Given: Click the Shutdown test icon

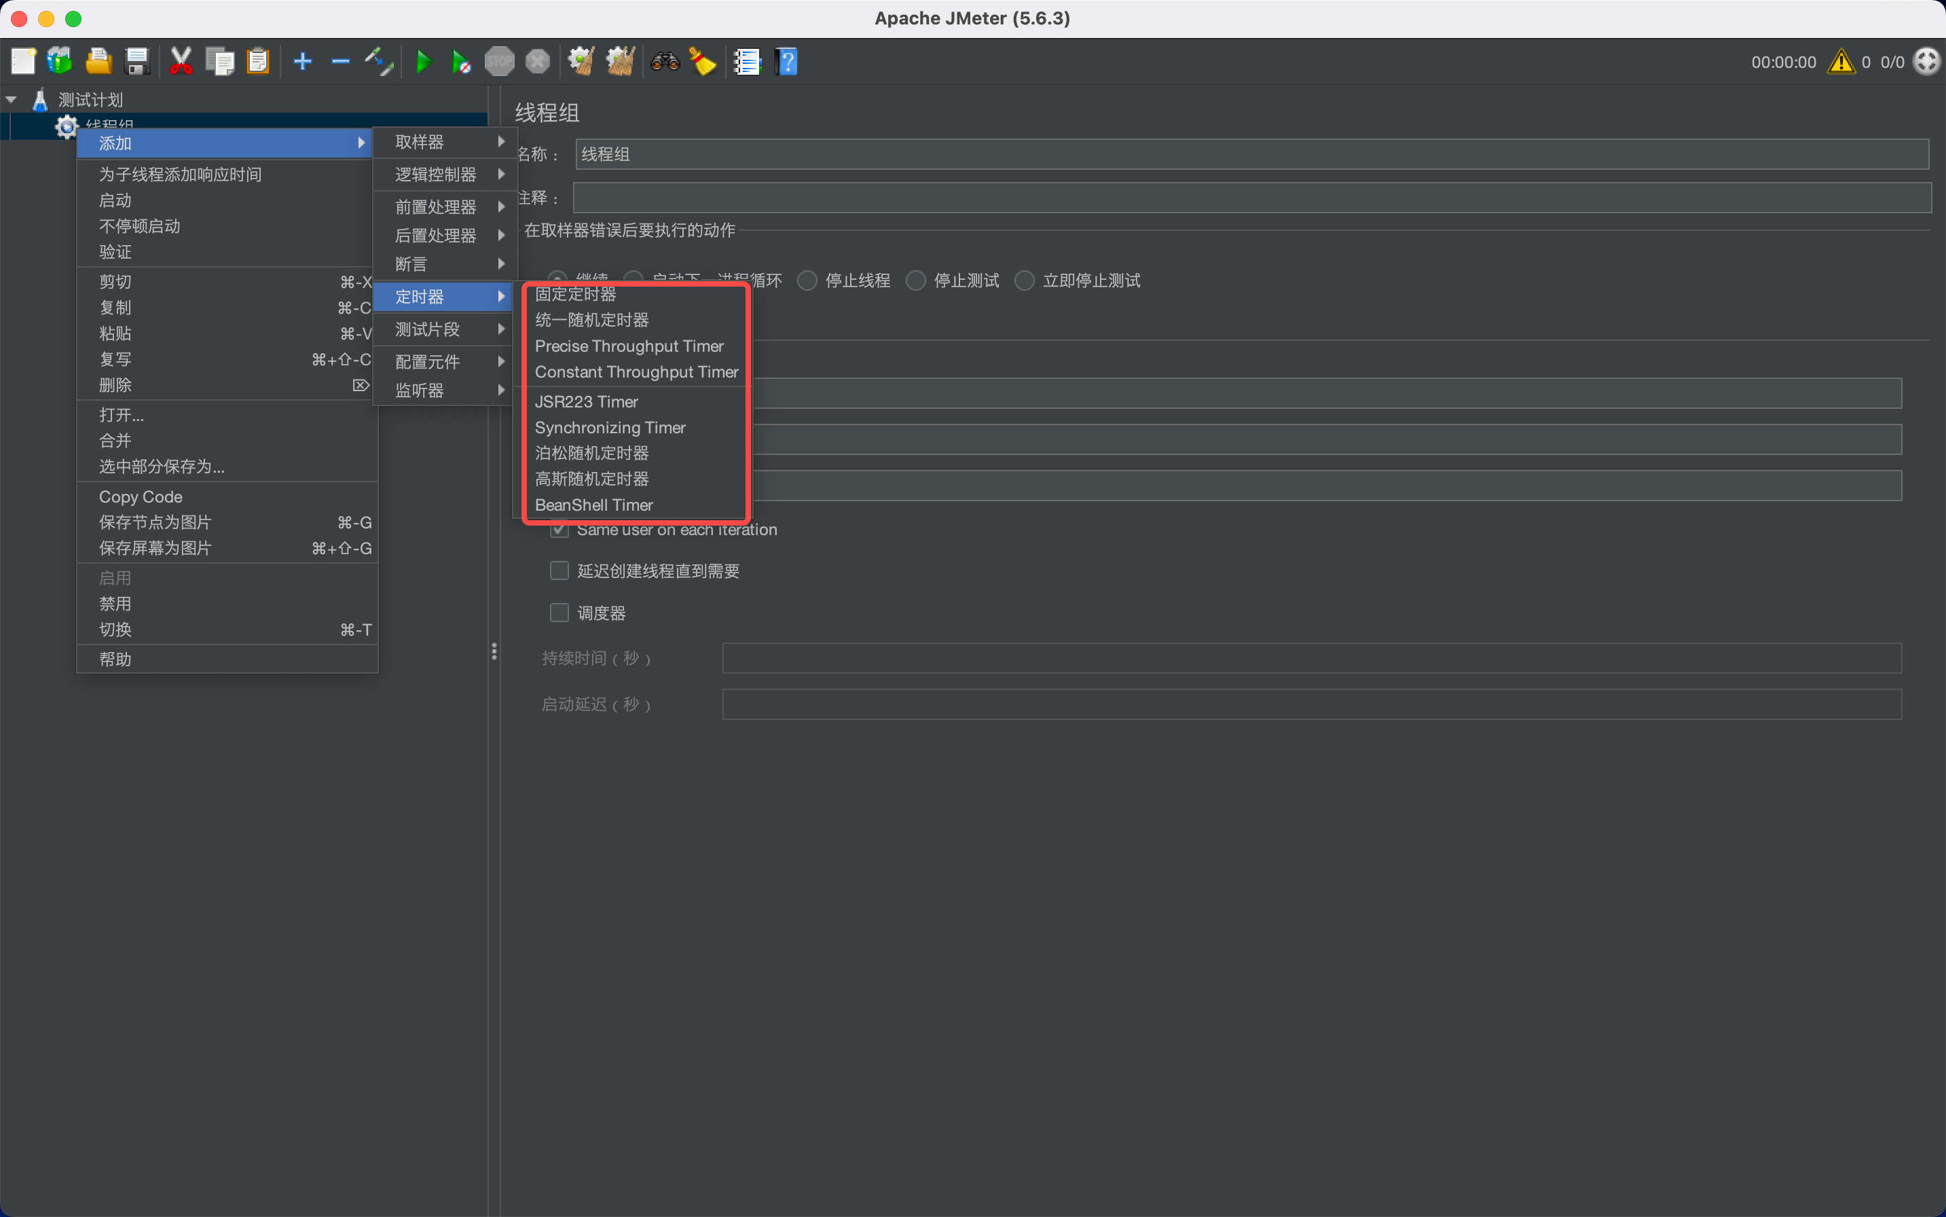Looking at the screenshot, I should tap(538, 61).
